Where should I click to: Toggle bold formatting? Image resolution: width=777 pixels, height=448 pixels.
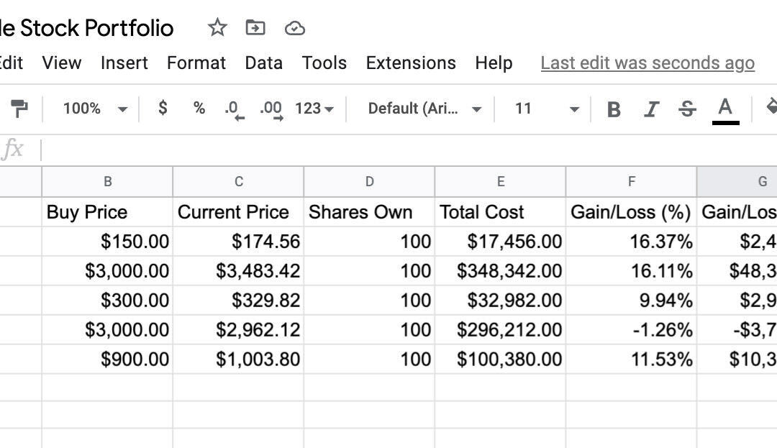[614, 109]
